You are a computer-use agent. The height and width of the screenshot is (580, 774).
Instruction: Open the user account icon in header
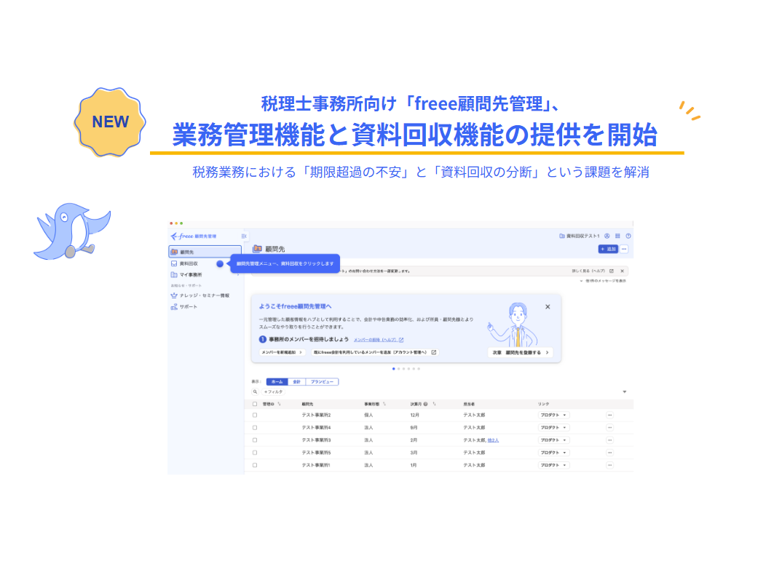pos(607,237)
